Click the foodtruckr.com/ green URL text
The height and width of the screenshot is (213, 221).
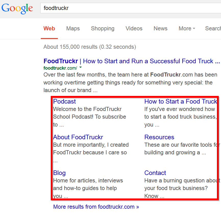click(x=60, y=68)
